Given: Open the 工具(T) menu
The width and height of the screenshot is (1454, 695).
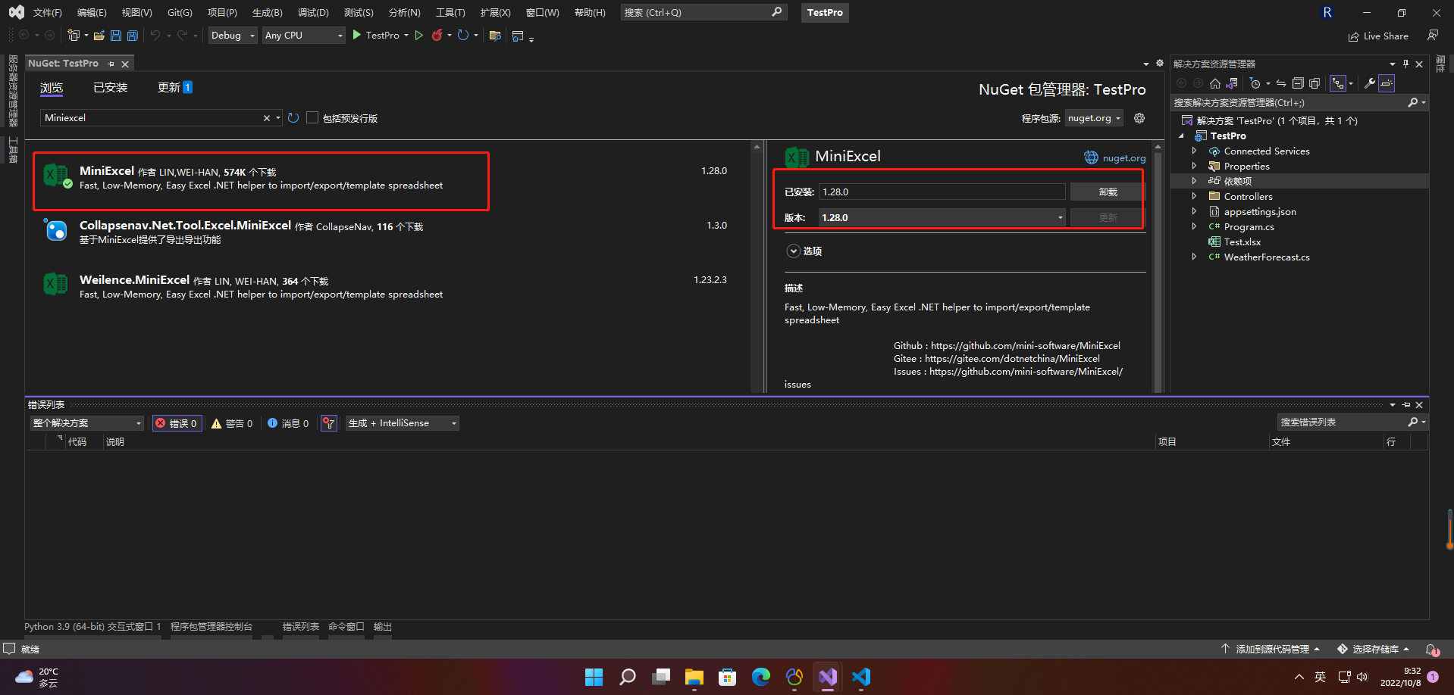Looking at the screenshot, I should coord(450,12).
